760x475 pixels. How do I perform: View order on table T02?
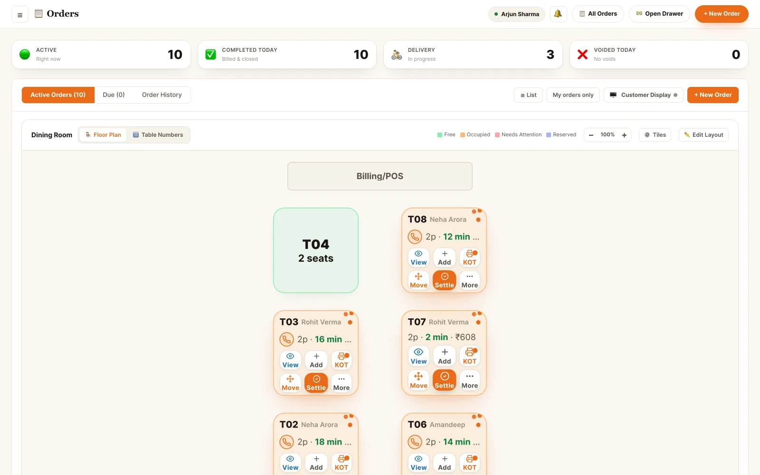[290, 463]
